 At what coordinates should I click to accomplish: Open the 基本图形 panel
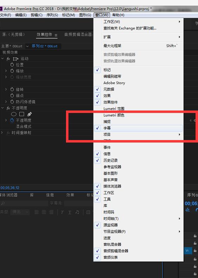pos(139,173)
